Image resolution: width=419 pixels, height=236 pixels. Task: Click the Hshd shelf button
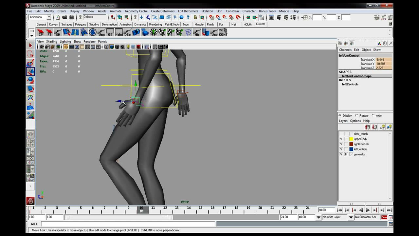(119, 32)
